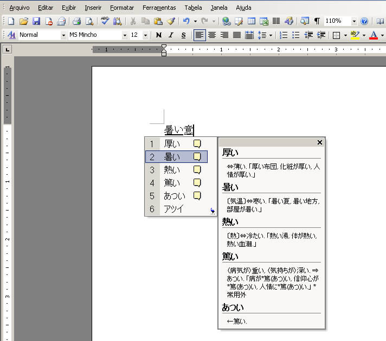The height and width of the screenshot is (341, 386).
Task: Toggle underline with the S button
Action: tap(183, 35)
